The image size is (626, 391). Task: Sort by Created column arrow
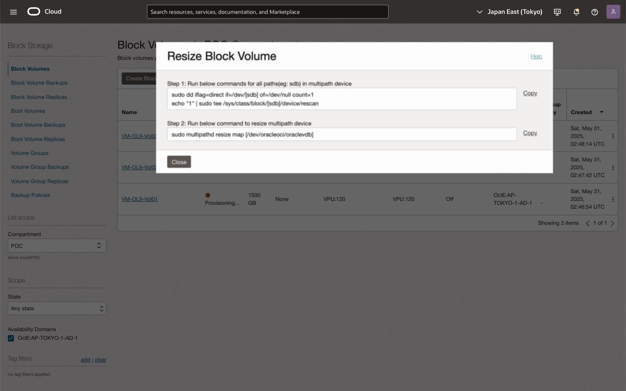tap(602, 112)
